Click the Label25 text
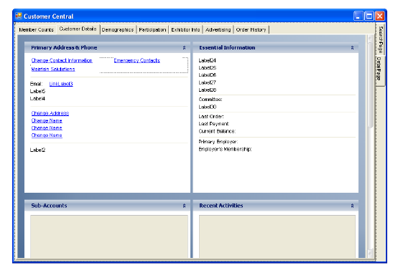 (x=208, y=67)
